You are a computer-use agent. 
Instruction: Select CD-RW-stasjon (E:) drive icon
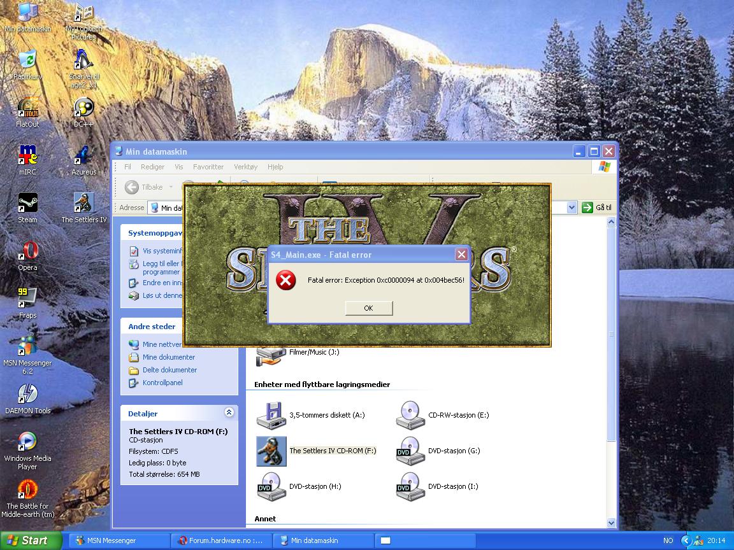[x=443, y=415]
